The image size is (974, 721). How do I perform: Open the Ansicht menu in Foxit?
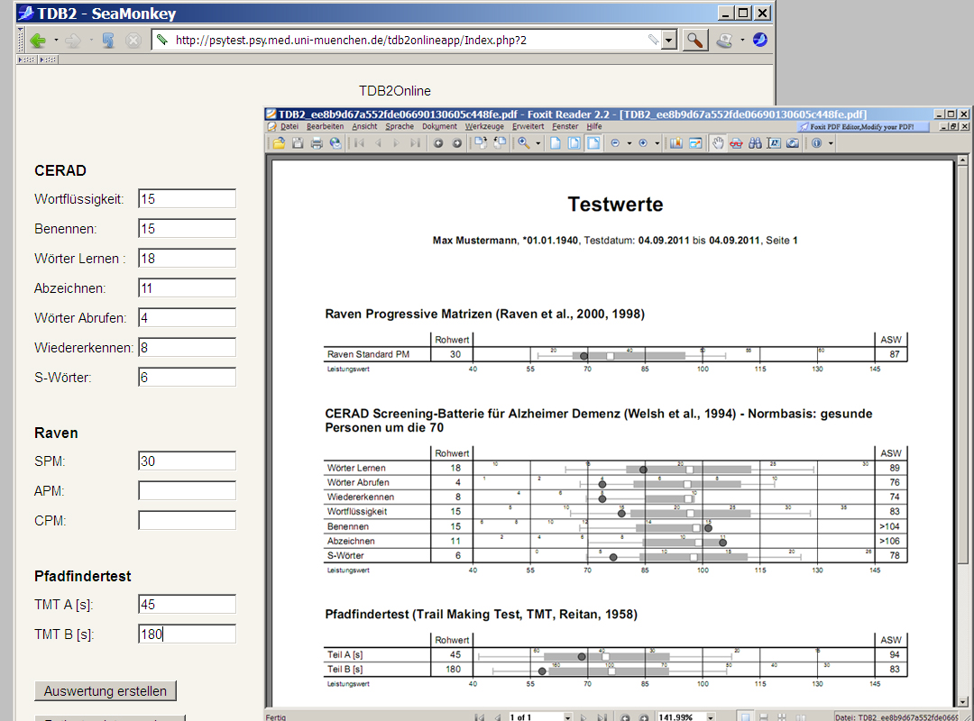pos(364,127)
